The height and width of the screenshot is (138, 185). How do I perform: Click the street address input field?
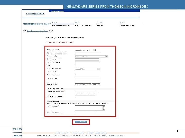click(x=87, y=59)
